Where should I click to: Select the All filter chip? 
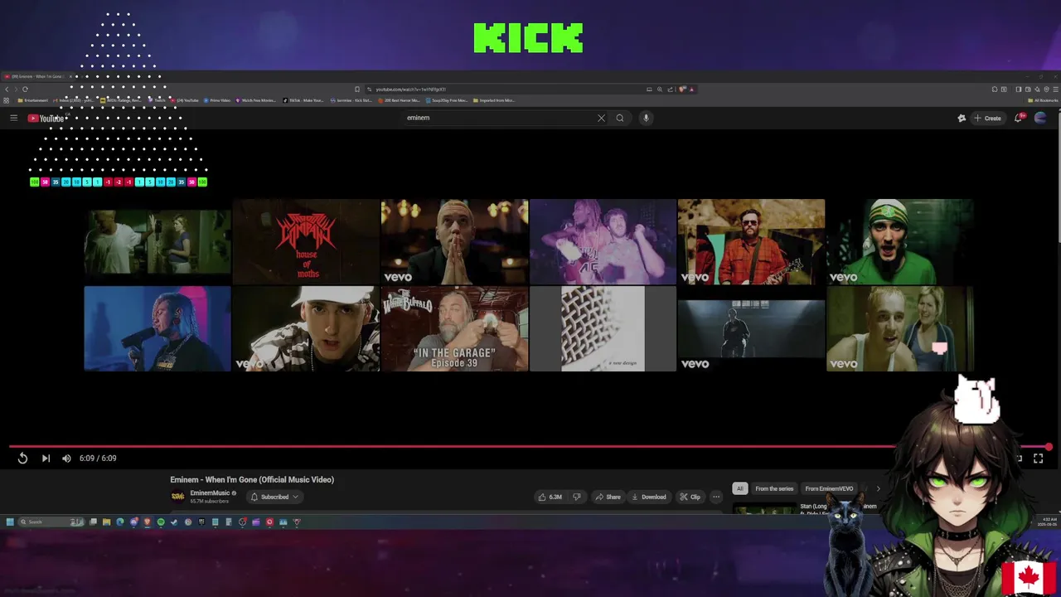tap(739, 488)
